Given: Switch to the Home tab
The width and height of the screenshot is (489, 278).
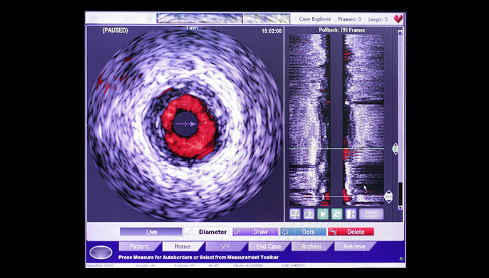Looking at the screenshot, I should pos(182,247).
